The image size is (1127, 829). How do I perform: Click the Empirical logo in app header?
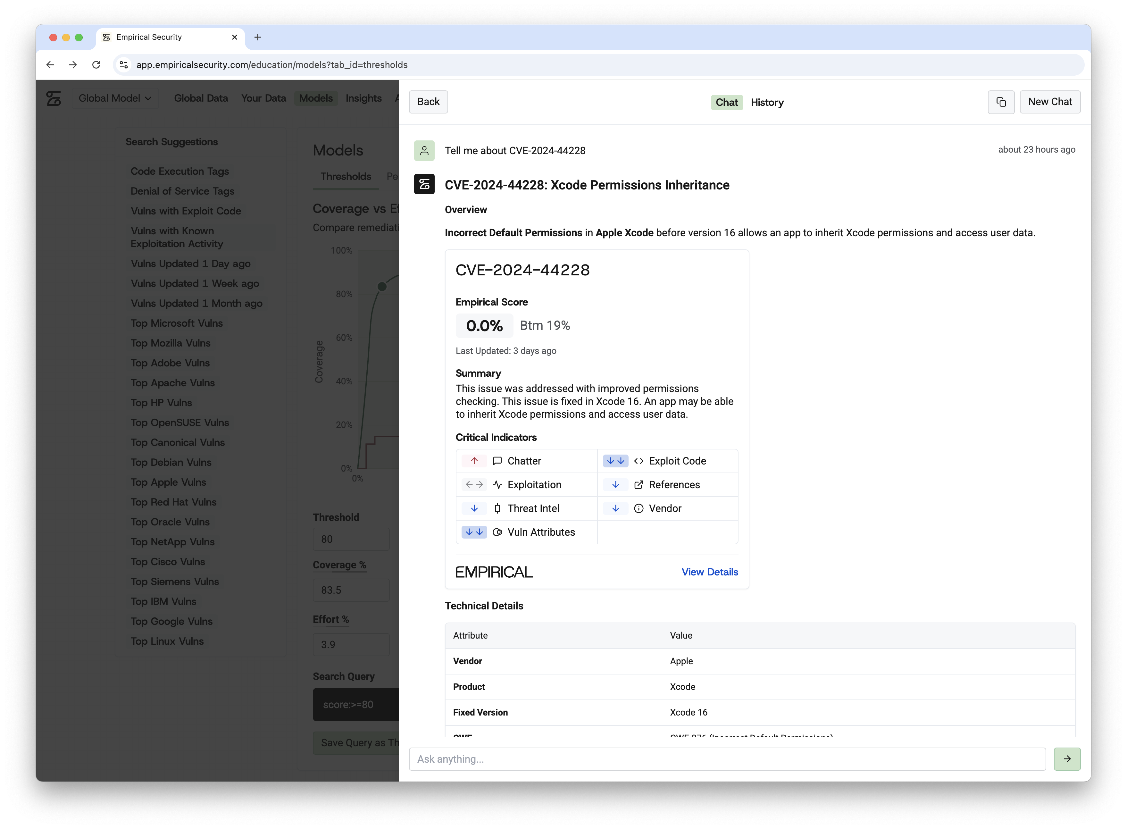54,98
